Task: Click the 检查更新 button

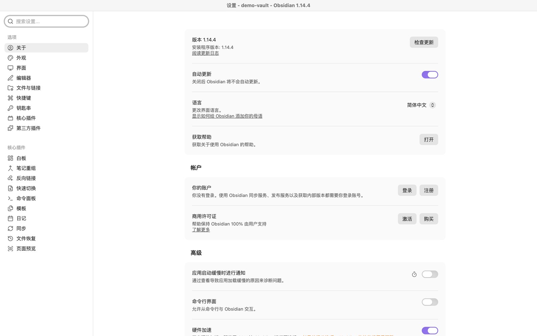Action: pos(424,42)
